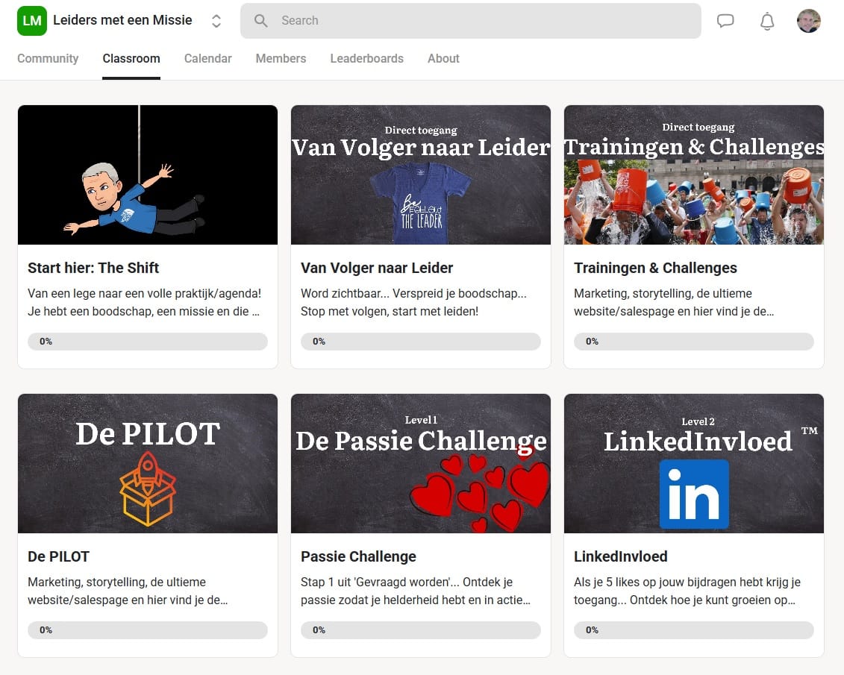Switch to the Community tab
Screen dimensions: 844x675
(x=48, y=58)
